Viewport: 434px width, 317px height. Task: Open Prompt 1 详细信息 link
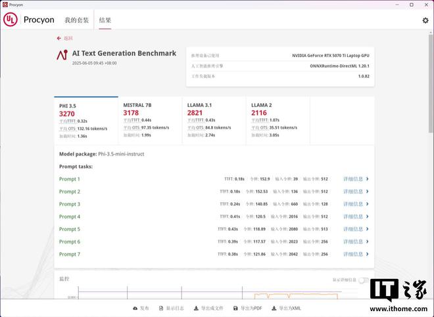(353, 179)
